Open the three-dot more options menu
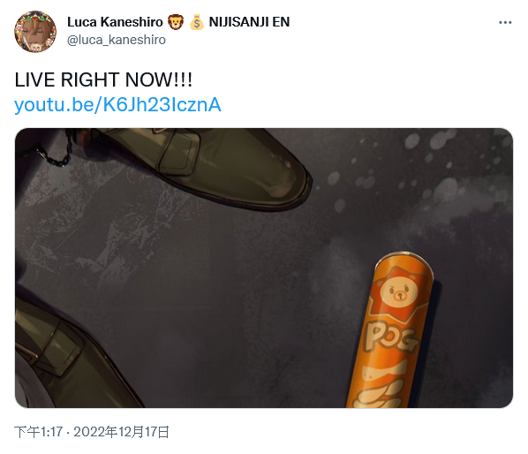This screenshot has width=528, height=454. [505, 22]
